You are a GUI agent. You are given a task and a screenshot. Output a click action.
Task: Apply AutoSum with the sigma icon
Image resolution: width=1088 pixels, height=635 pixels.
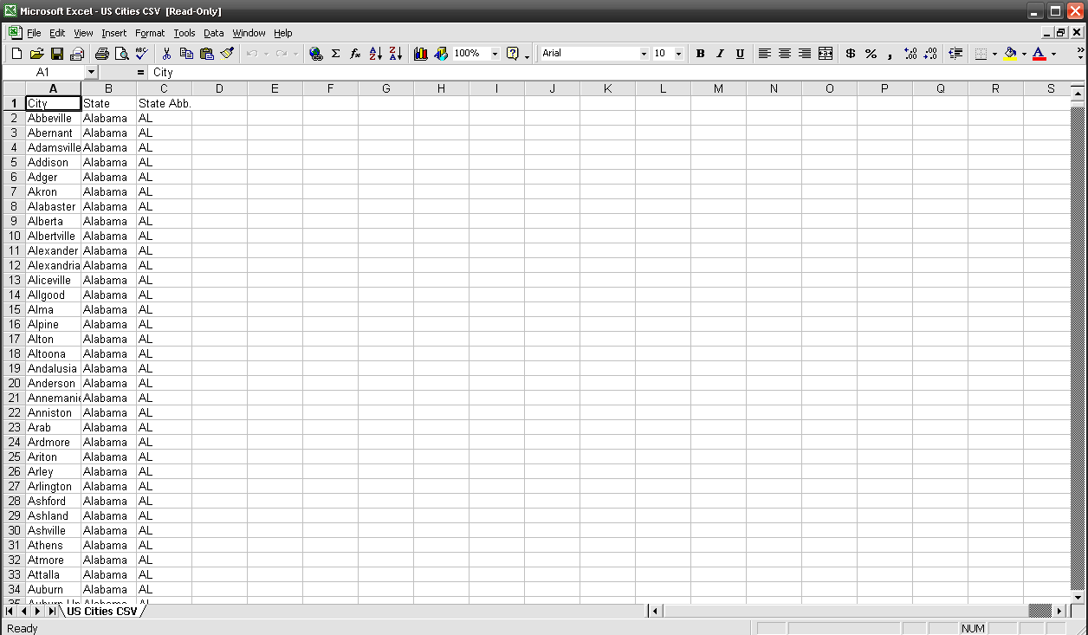(x=336, y=54)
